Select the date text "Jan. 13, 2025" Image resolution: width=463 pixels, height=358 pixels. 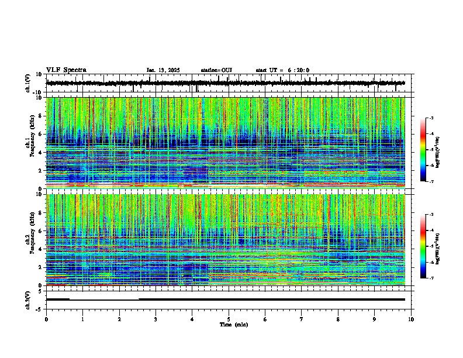pyautogui.click(x=163, y=70)
